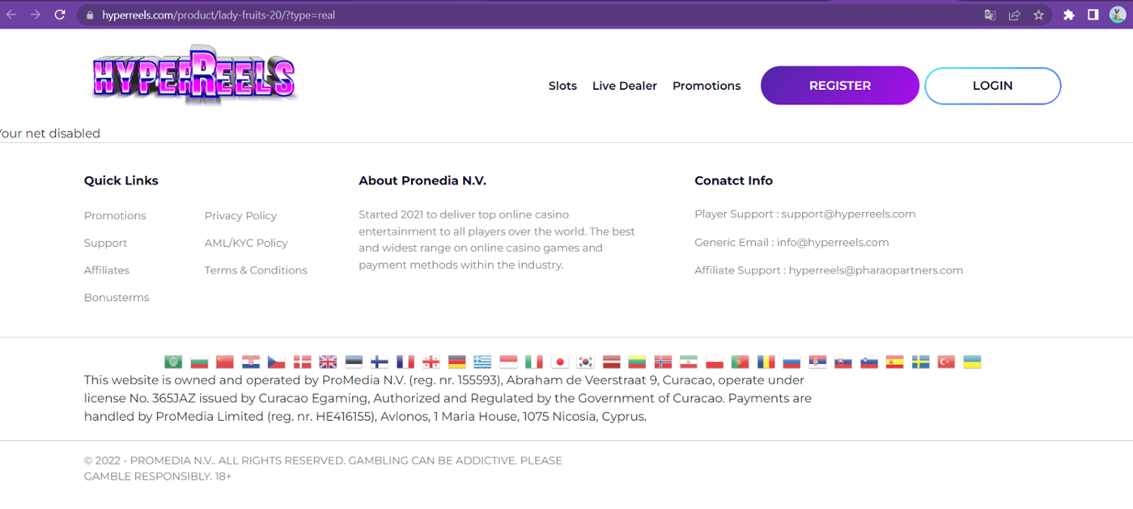This screenshot has width=1133, height=509.
Task: Click the LOGIN button
Action: tap(993, 86)
